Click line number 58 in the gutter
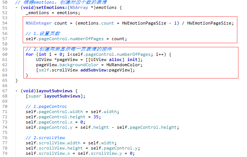The image size is (247, 157). coord(5,44)
